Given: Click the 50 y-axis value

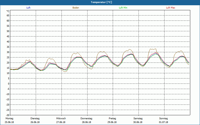Looking at the screenshot, I should point(8,31).
